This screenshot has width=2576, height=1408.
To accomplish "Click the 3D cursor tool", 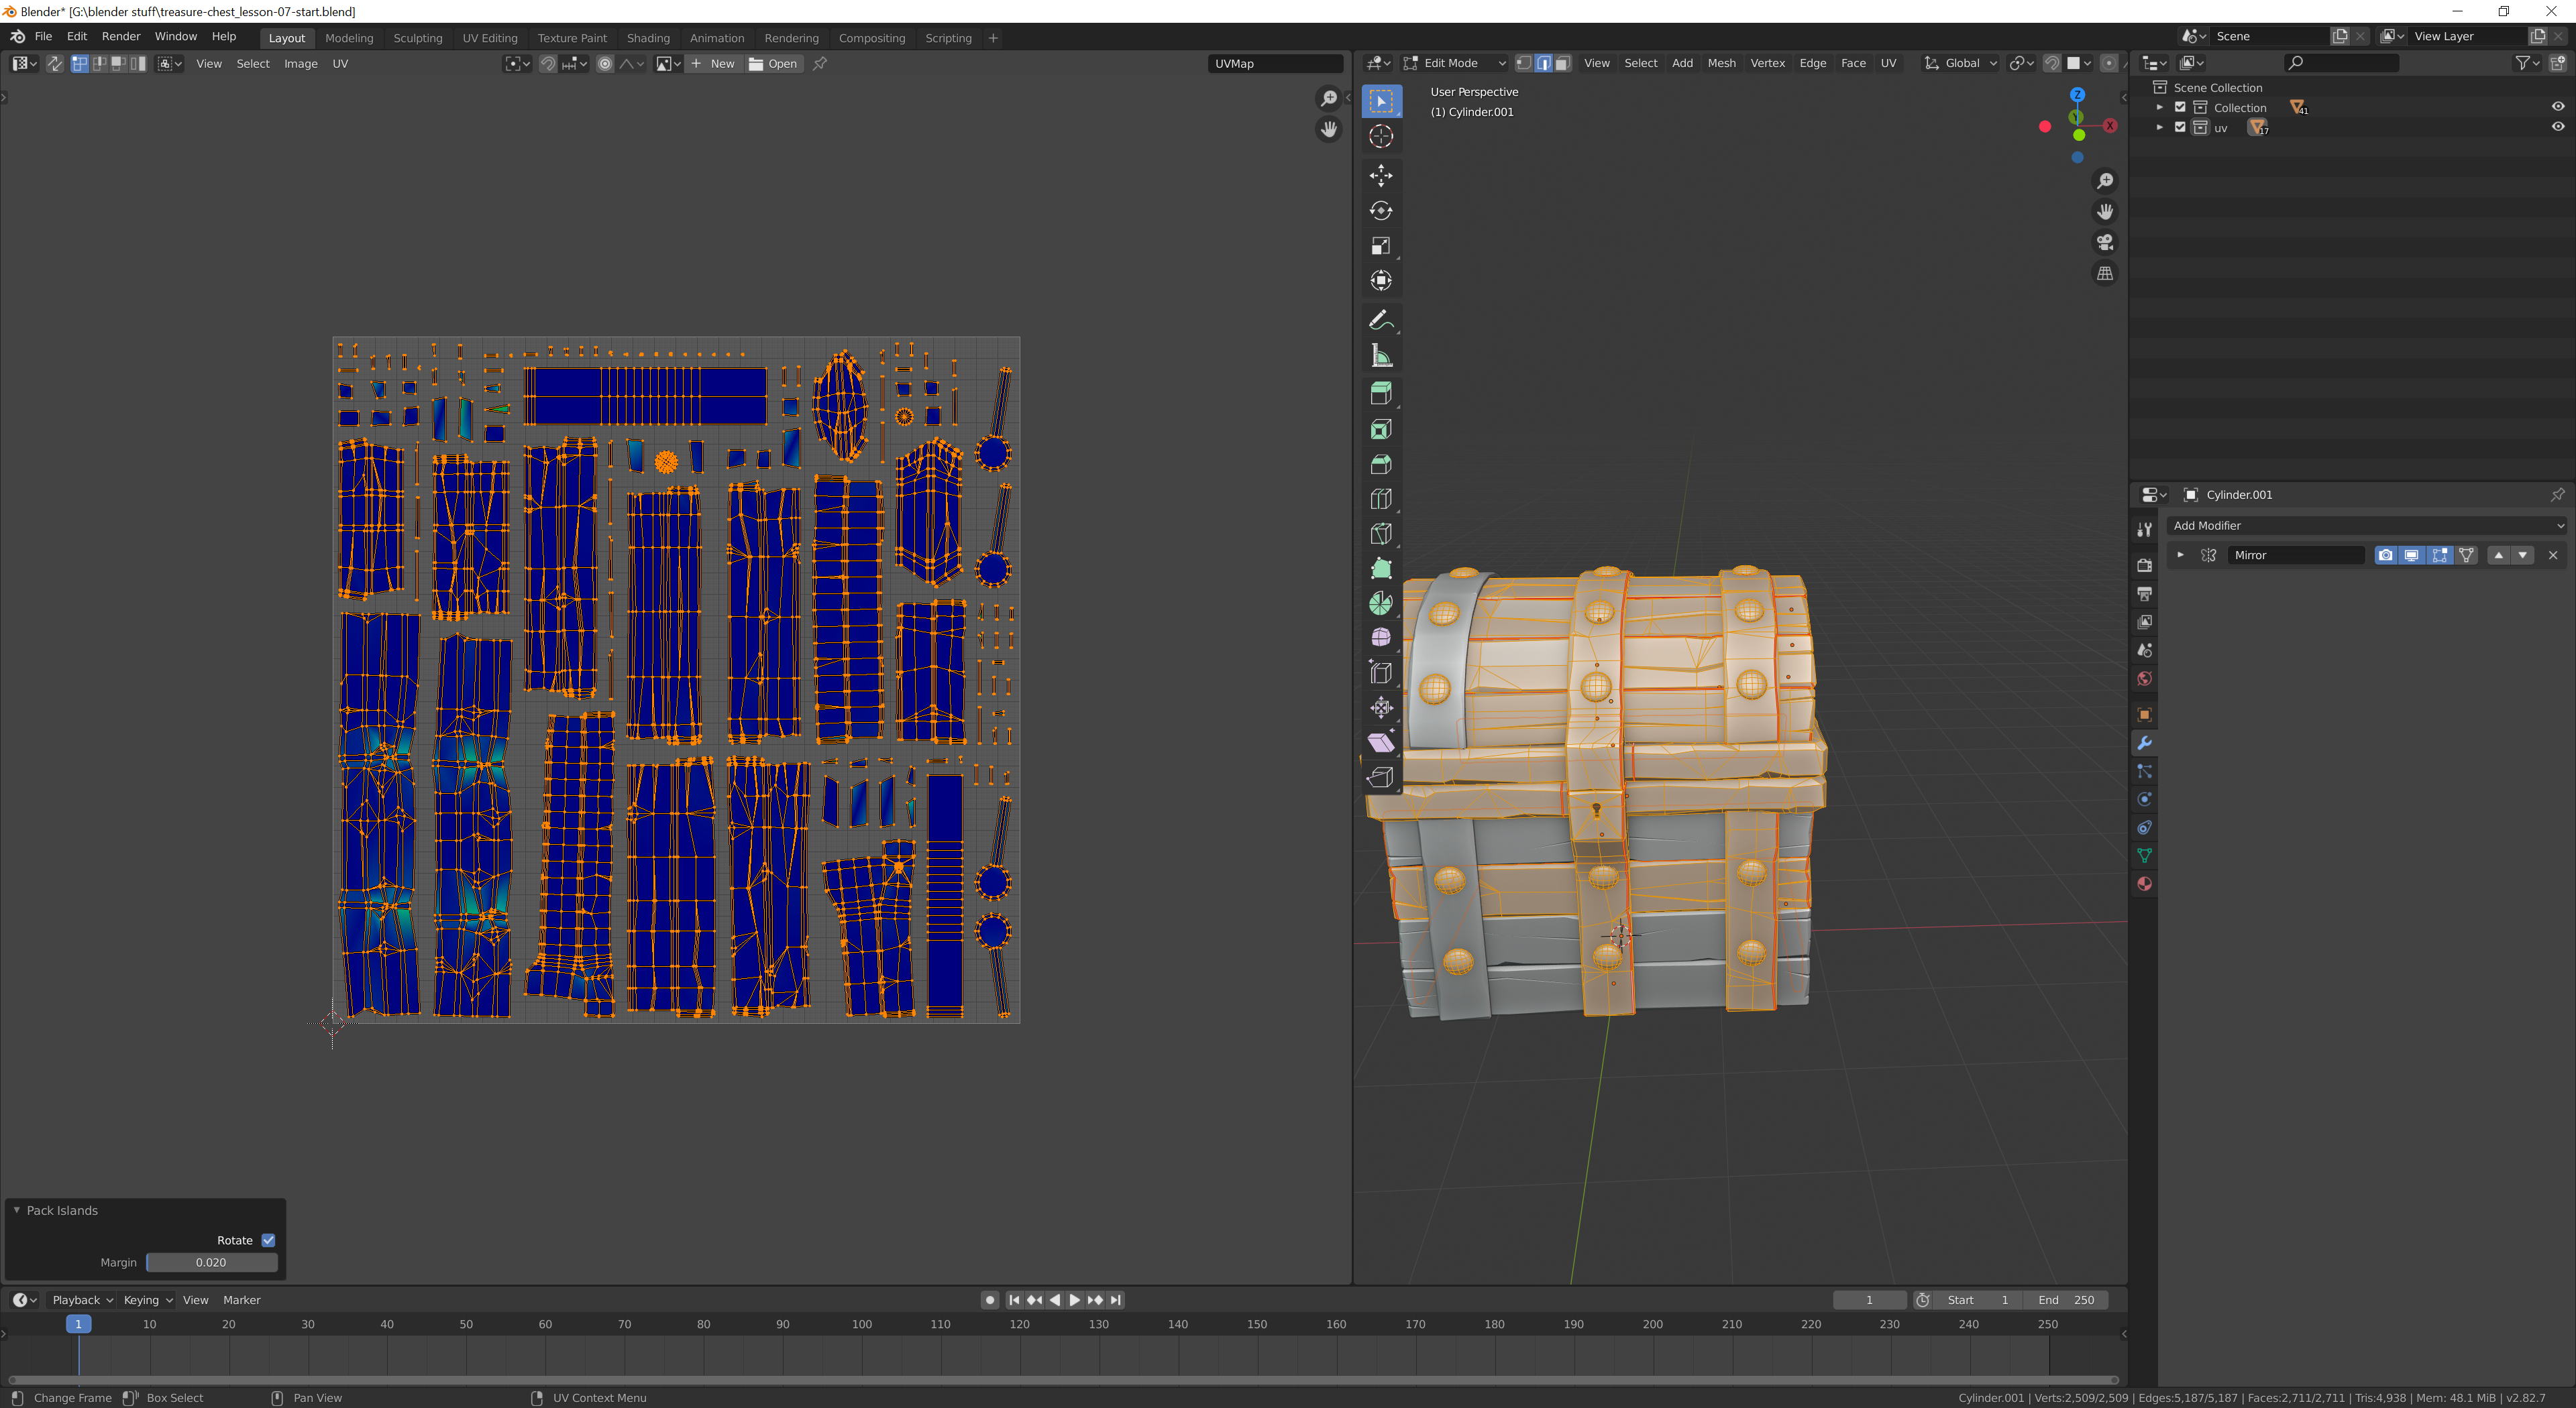I will pos(1380,137).
